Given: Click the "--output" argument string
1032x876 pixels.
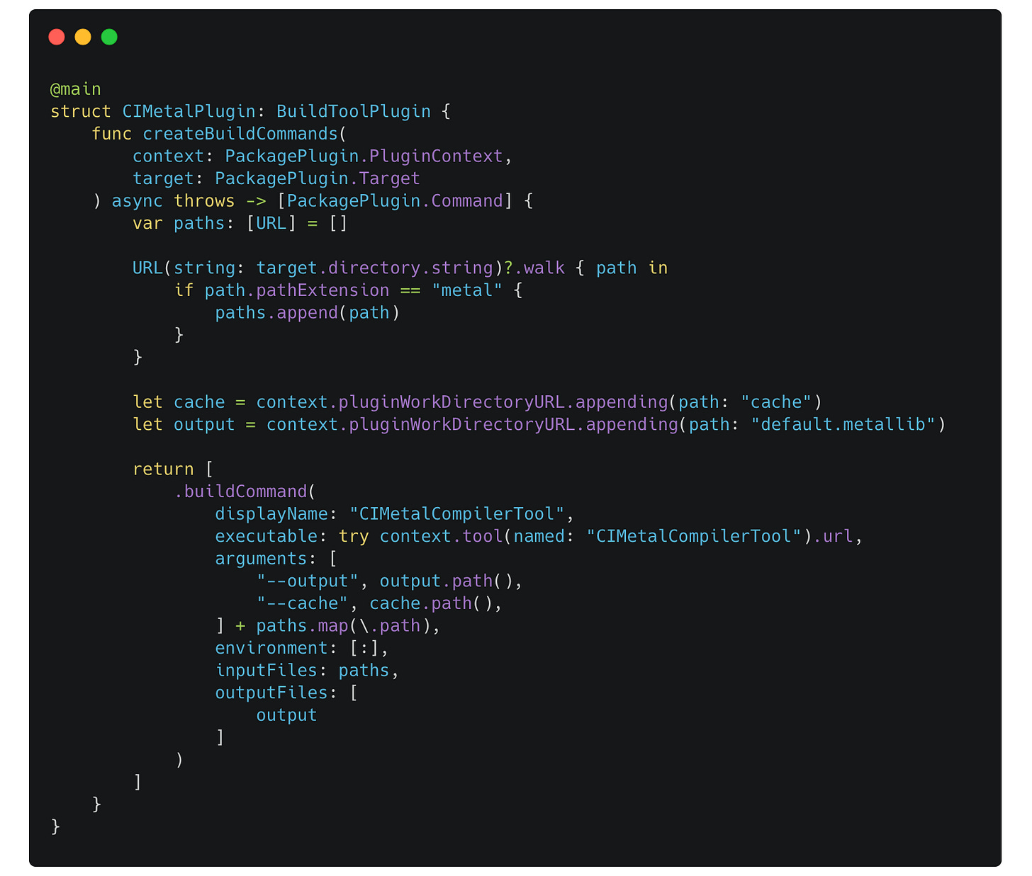Looking at the screenshot, I should click(308, 581).
